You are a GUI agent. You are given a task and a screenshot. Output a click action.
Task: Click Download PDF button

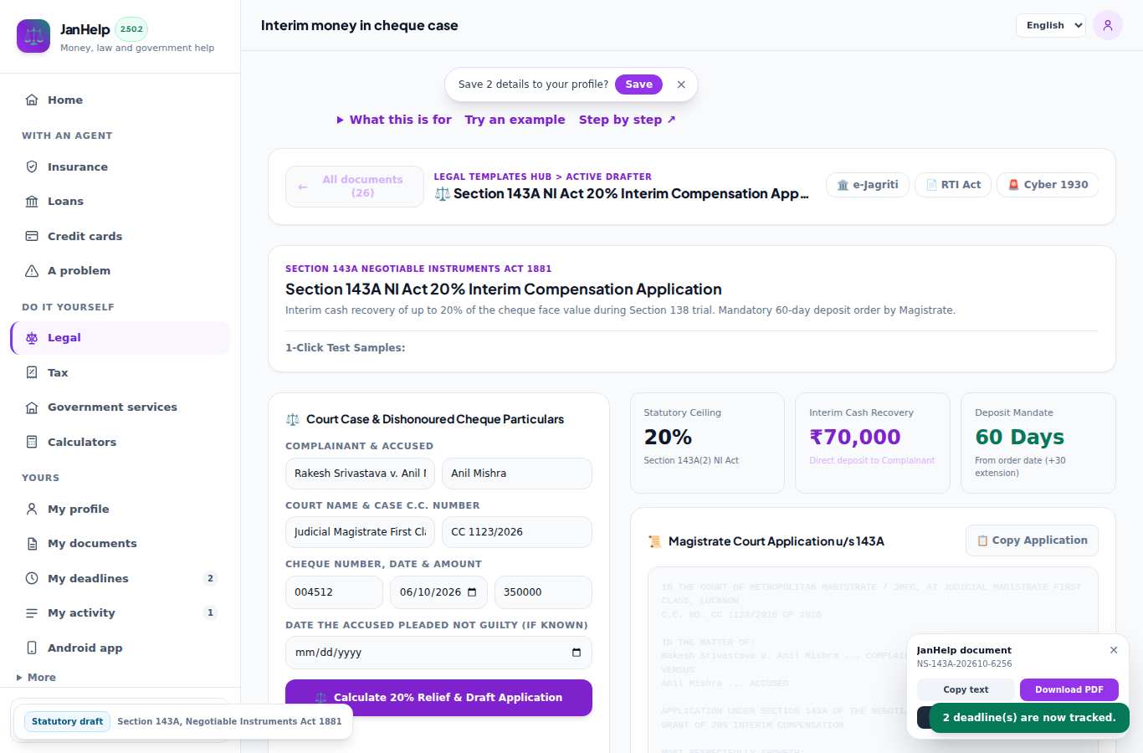point(1069,689)
